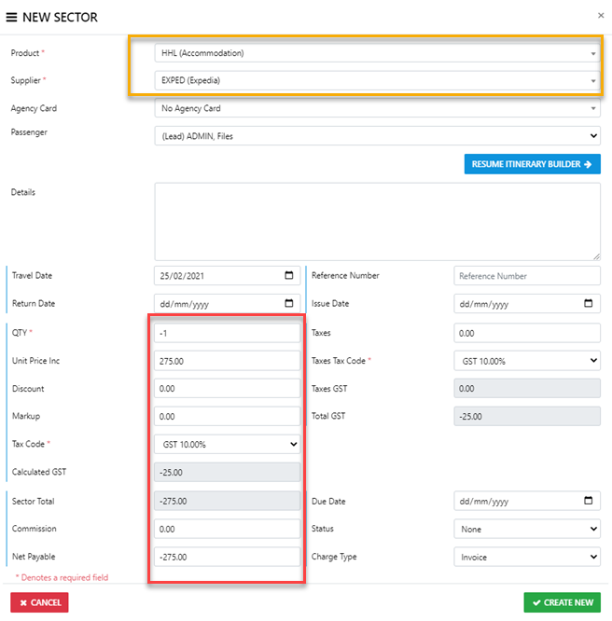Change the Charge Type dropdown

[x=527, y=557]
